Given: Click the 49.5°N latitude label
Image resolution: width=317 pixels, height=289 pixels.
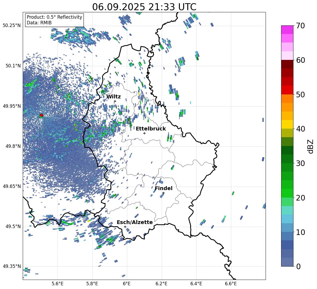Looking at the screenshot, I should (x=13, y=226).
